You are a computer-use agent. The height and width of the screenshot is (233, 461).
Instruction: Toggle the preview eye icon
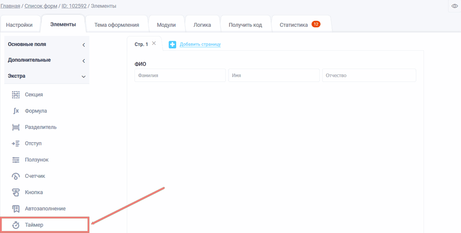tap(454, 6)
